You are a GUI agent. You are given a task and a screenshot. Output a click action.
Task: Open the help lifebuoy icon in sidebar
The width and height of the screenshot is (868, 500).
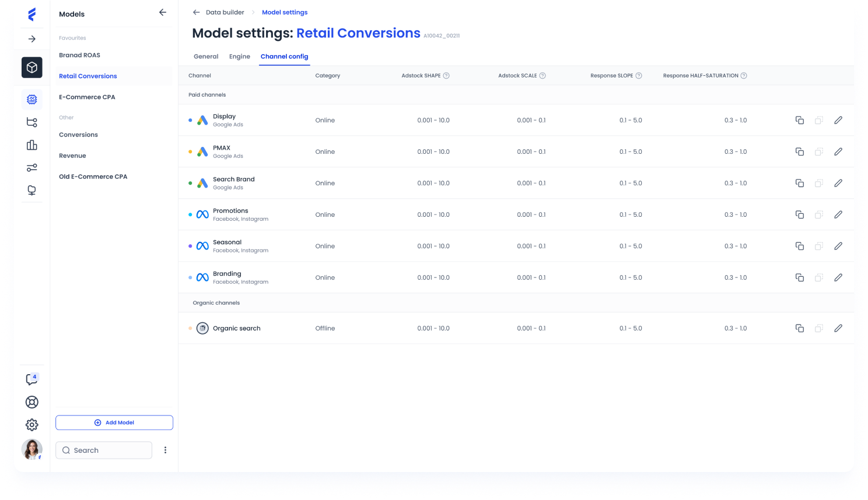pos(32,402)
